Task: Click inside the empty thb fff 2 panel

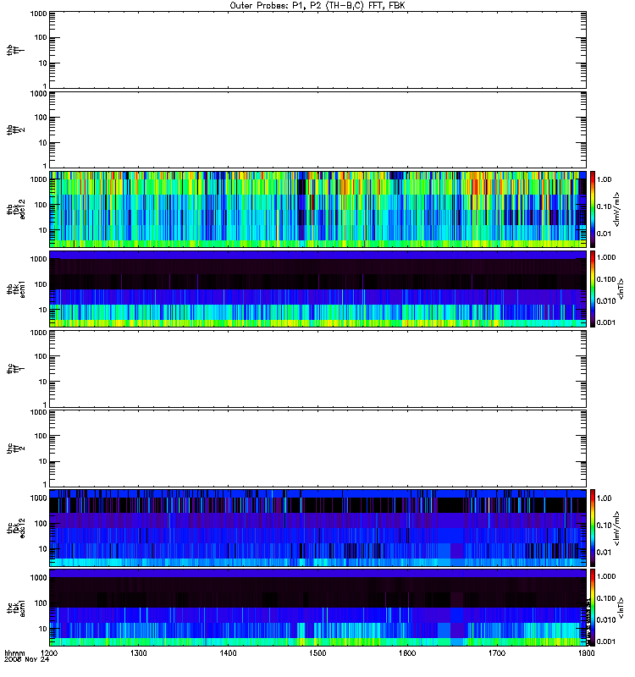Action: click(x=317, y=130)
